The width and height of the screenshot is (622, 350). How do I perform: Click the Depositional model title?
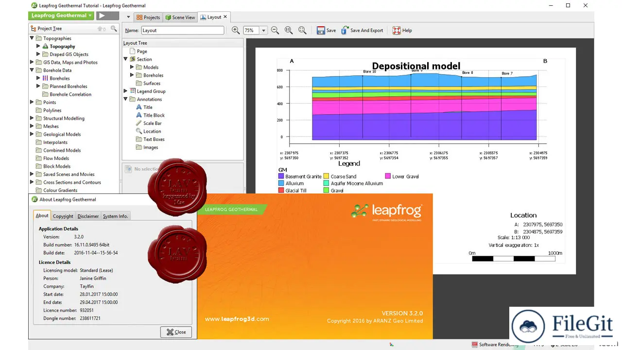pyautogui.click(x=416, y=66)
